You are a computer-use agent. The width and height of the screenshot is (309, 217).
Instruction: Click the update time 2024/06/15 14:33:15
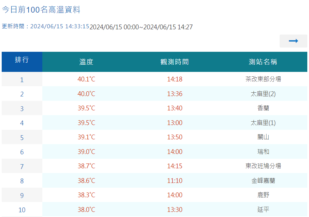coord(60,26)
